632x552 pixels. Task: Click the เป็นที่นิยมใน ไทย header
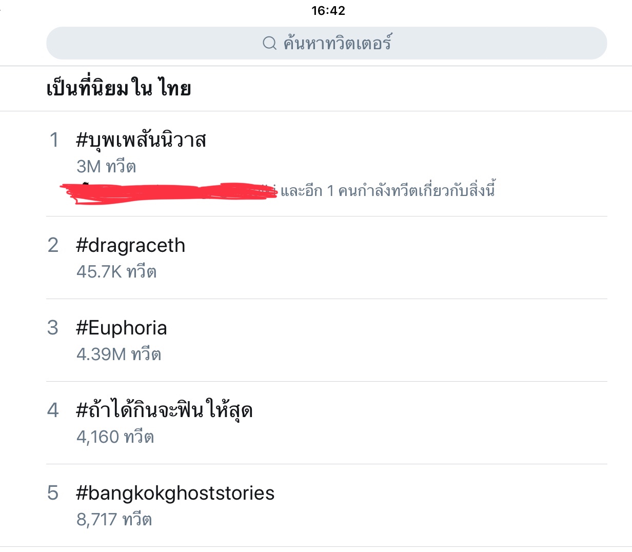[118, 89]
